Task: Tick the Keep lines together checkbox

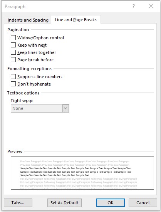Action: coord(13,52)
